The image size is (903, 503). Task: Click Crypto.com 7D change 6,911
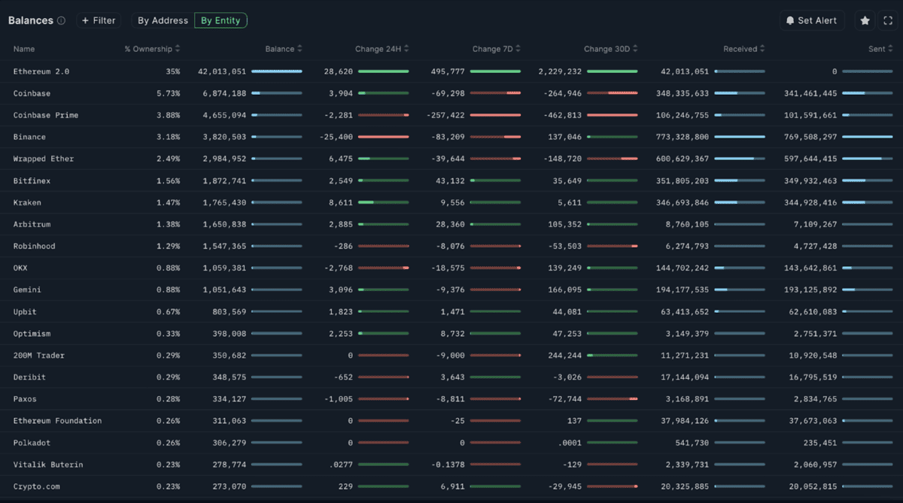tap(452, 486)
